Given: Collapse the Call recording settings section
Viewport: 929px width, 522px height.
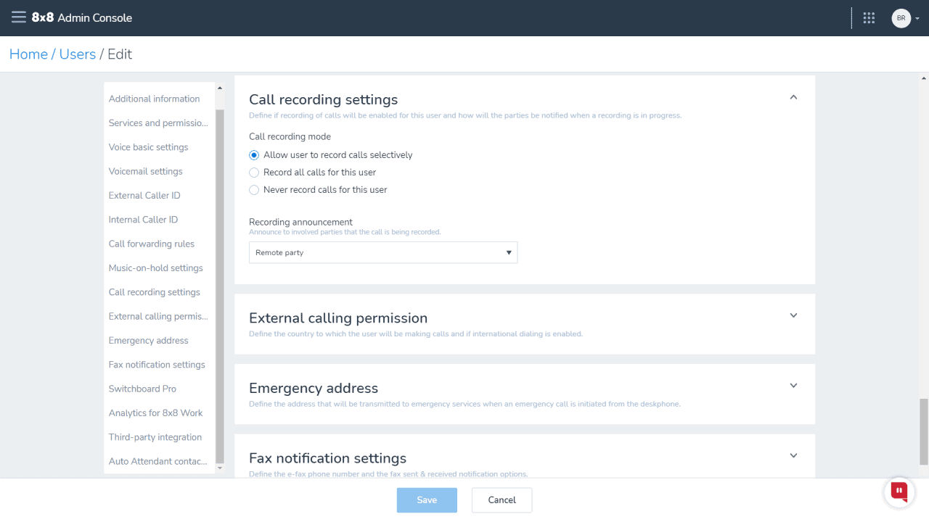Looking at the screenshot, I should coord(793,96).
